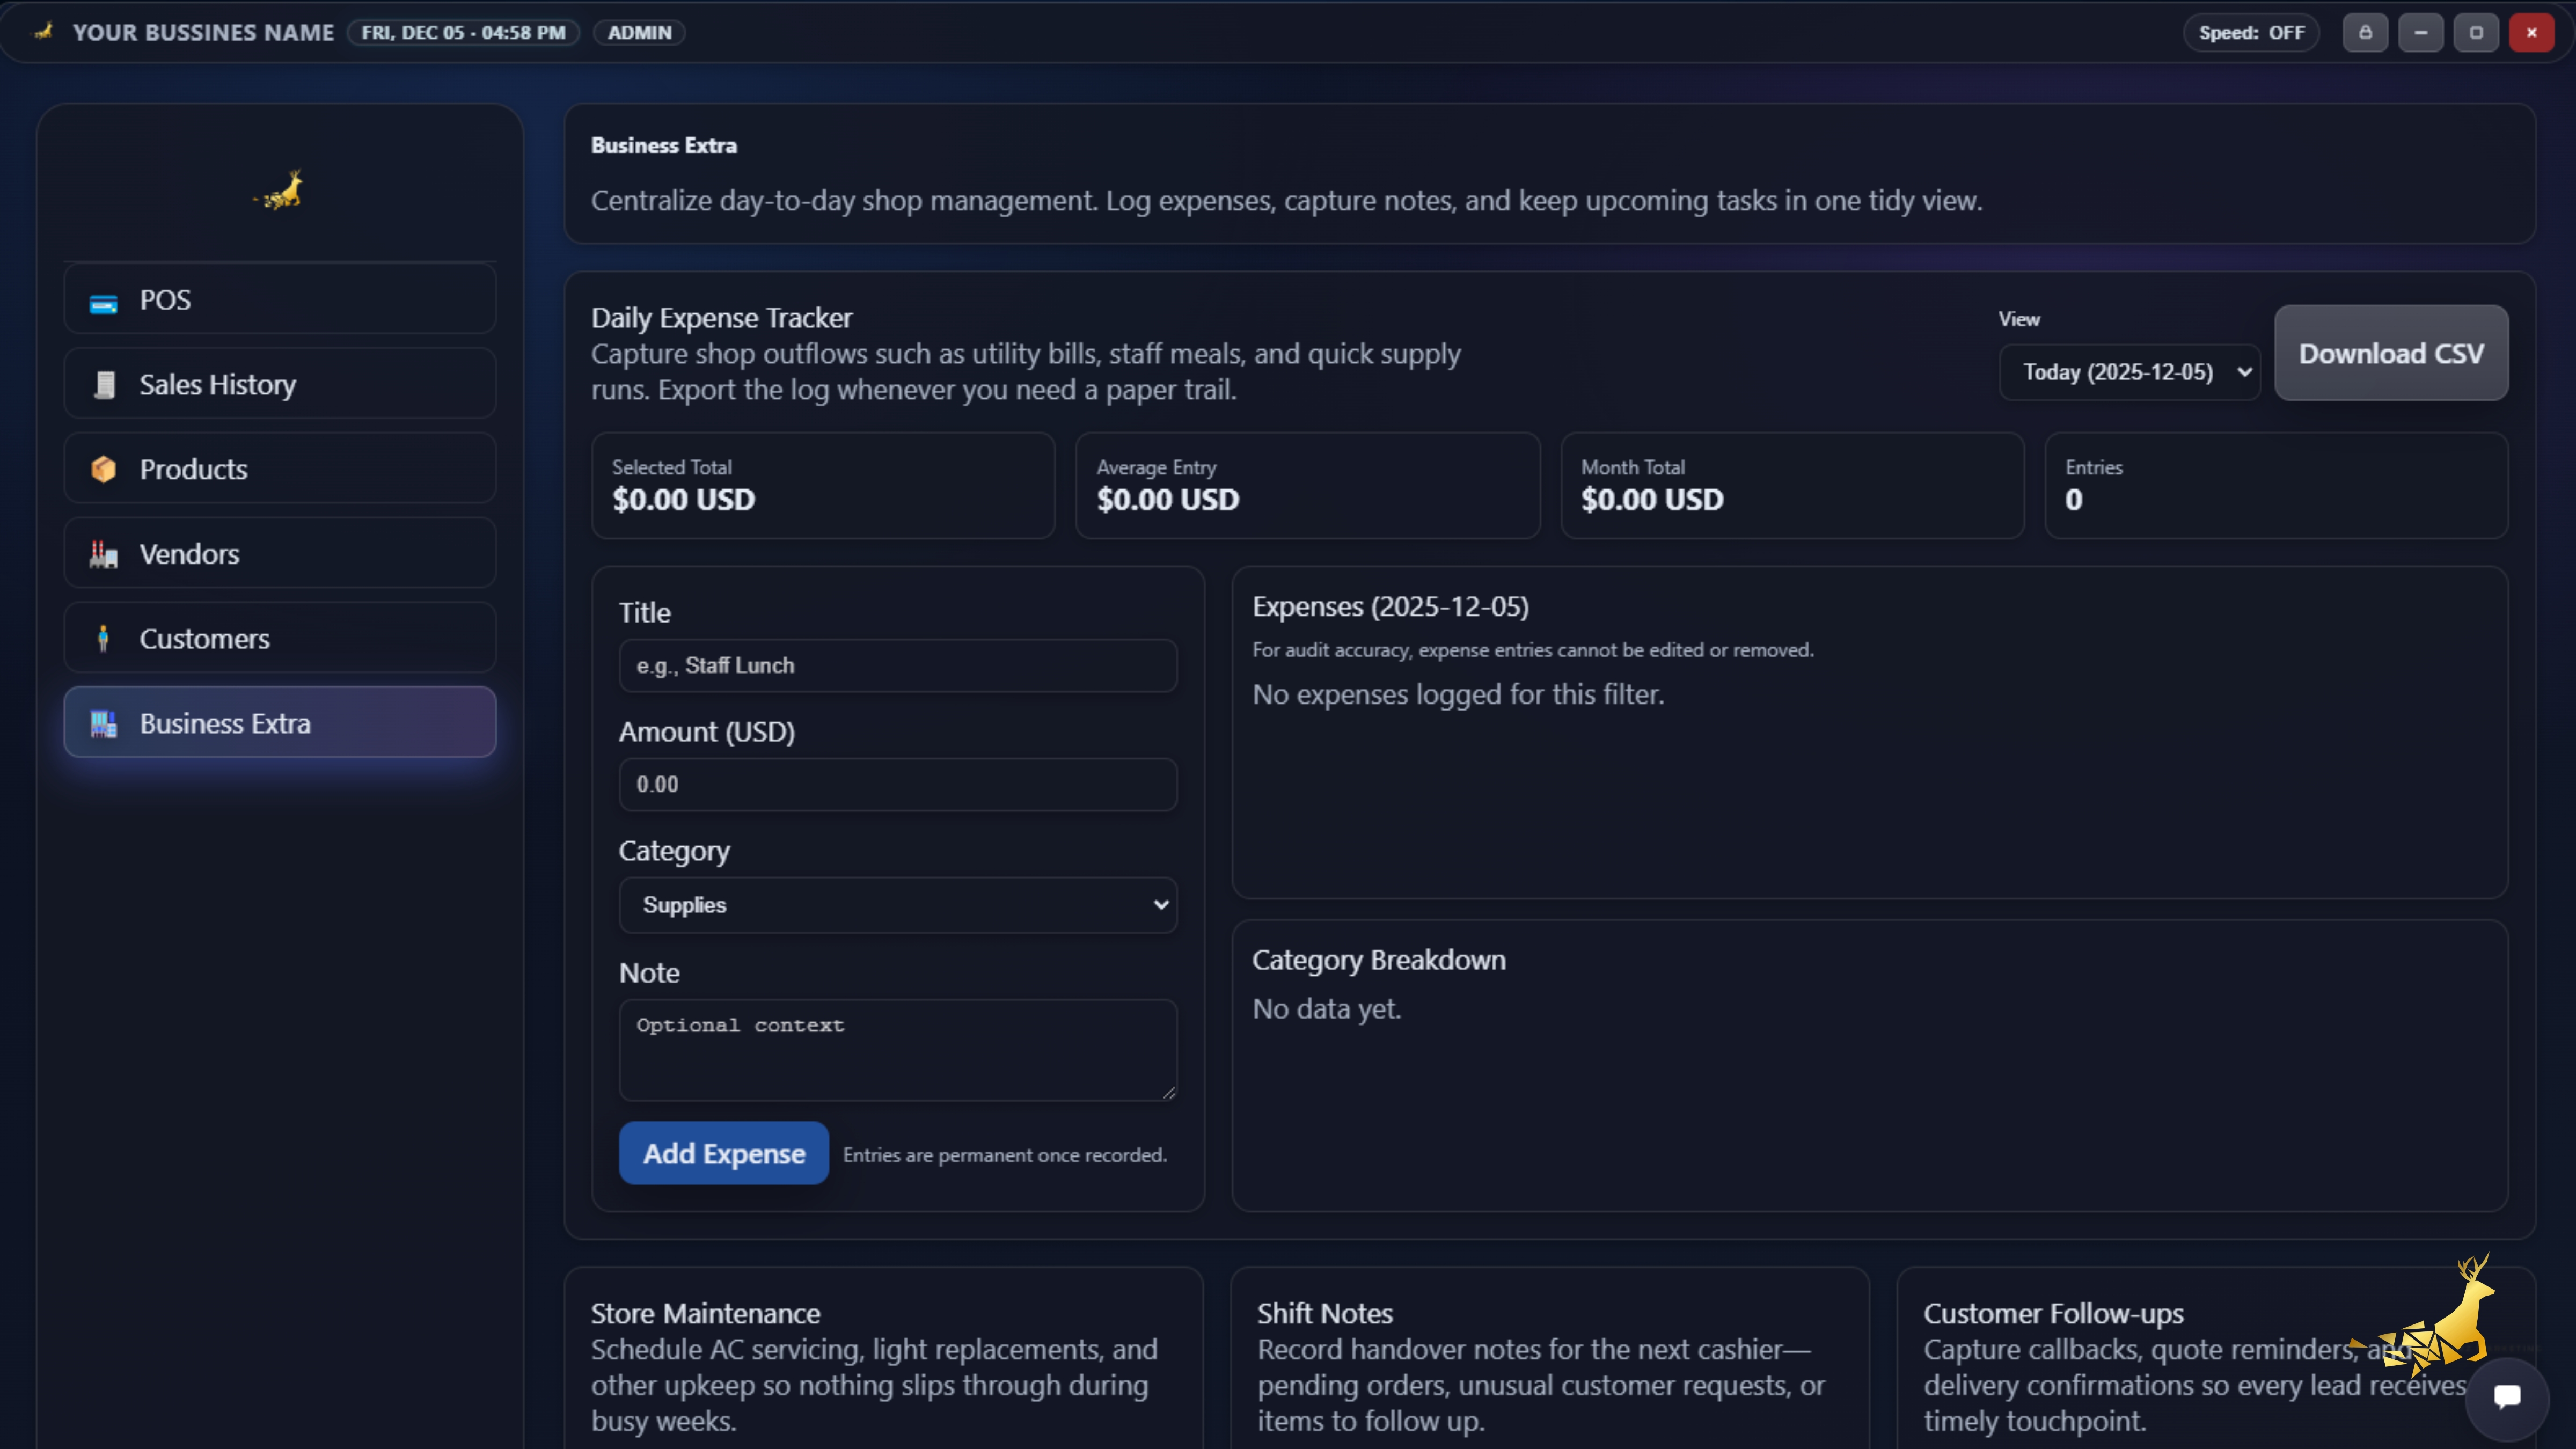Toggle the Speed OFF switch
This screenshot has height=1449, width=2576.
click(2251, 33)
